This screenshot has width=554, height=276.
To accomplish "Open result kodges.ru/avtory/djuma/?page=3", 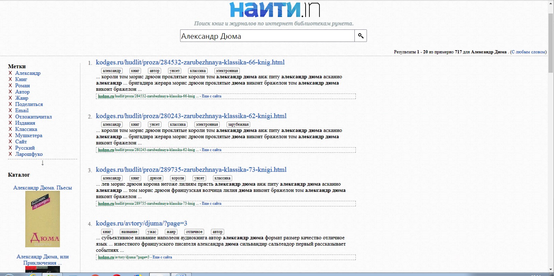I will point(141,223).
